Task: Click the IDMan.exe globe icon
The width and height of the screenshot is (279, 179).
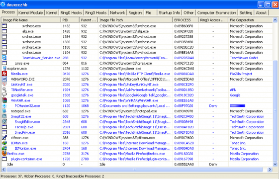Action: pos(4,143)
